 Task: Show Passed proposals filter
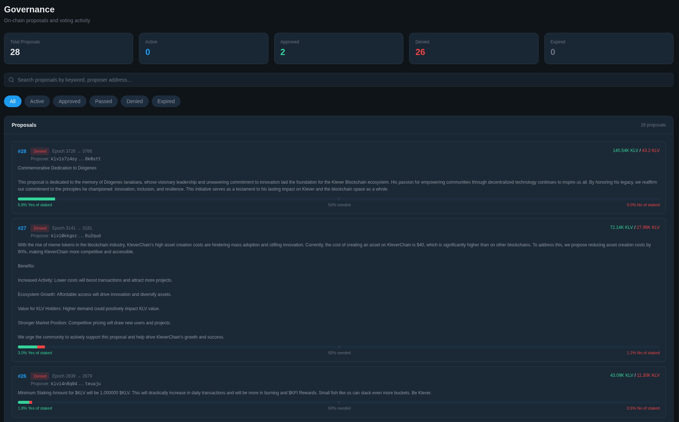coord(103,101)
